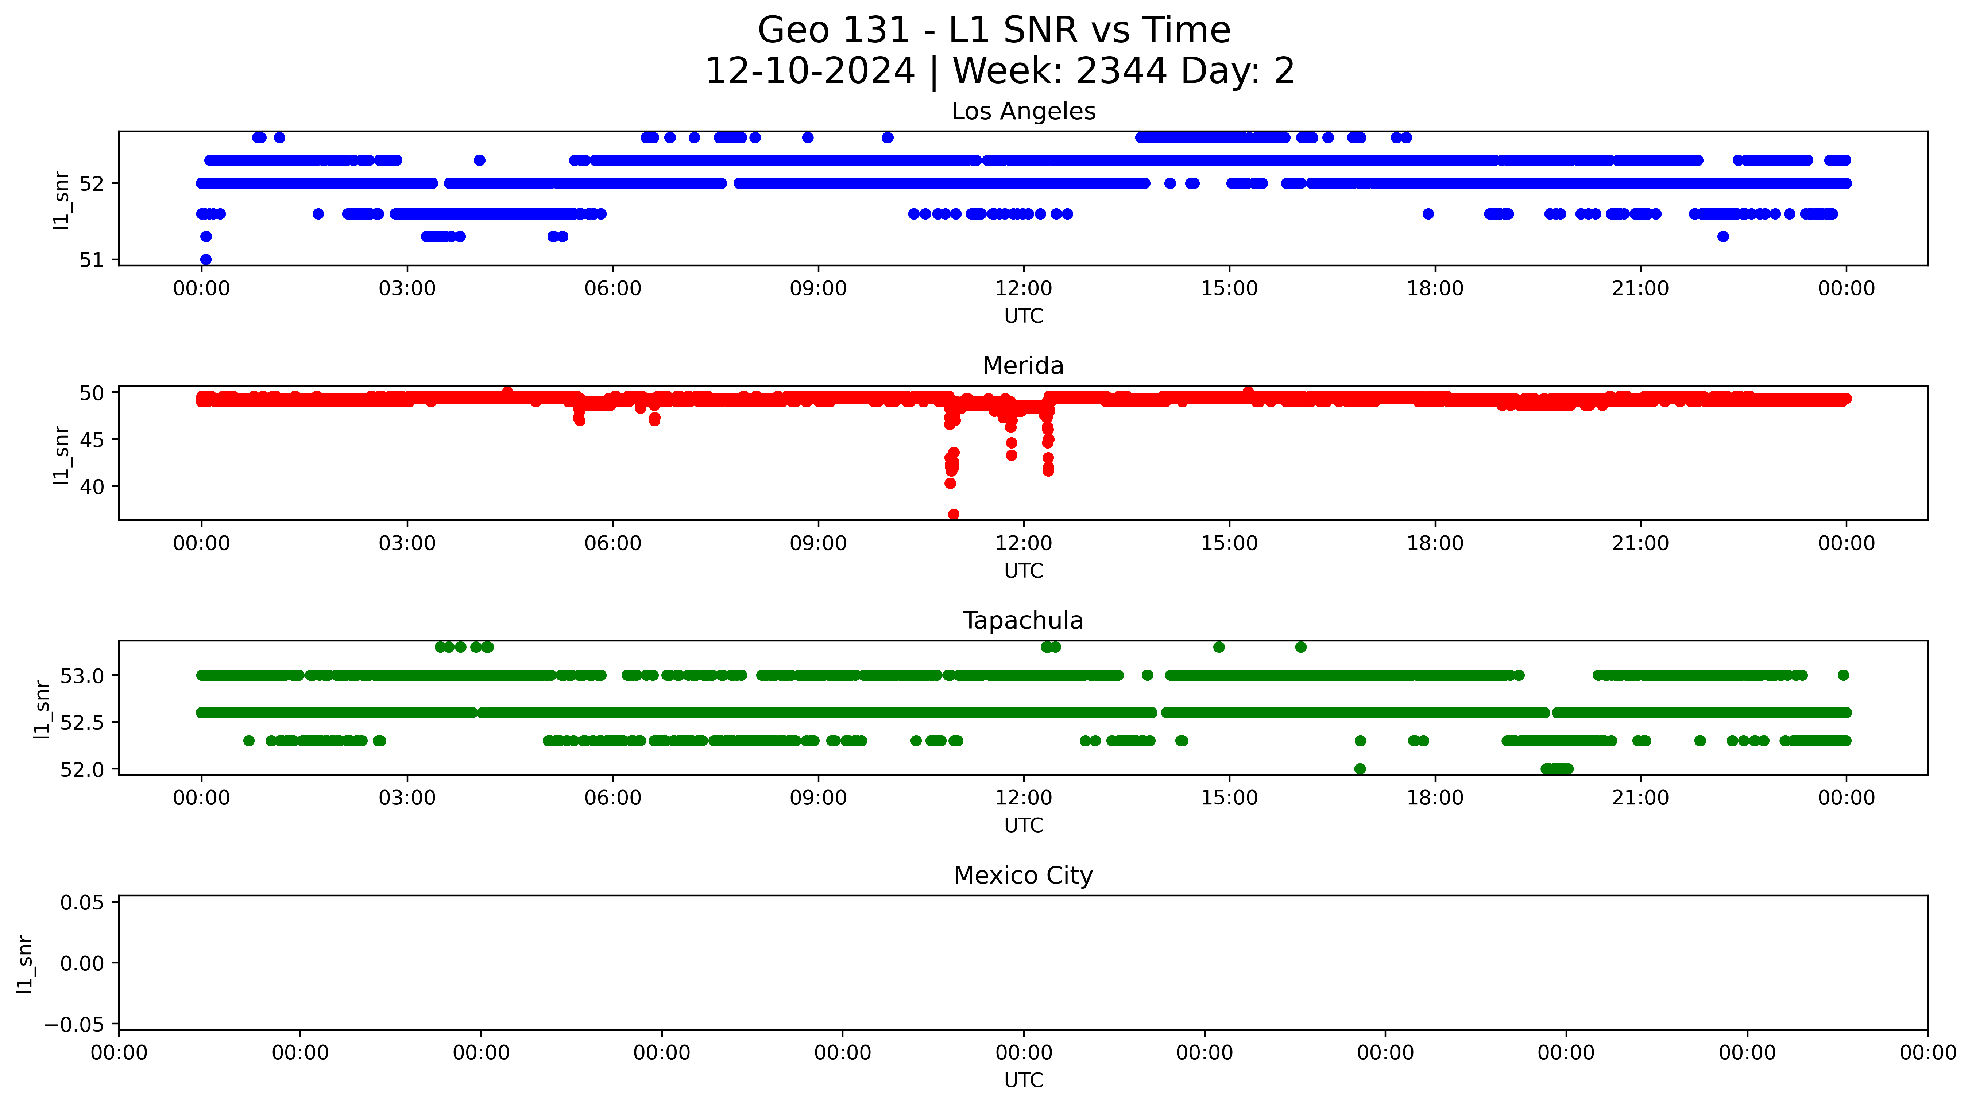Screen dimensions: 1972x1106
Task: Click the main title 'Geo 131 - L1 SNR vs Time'
Action: pos(994,31)
